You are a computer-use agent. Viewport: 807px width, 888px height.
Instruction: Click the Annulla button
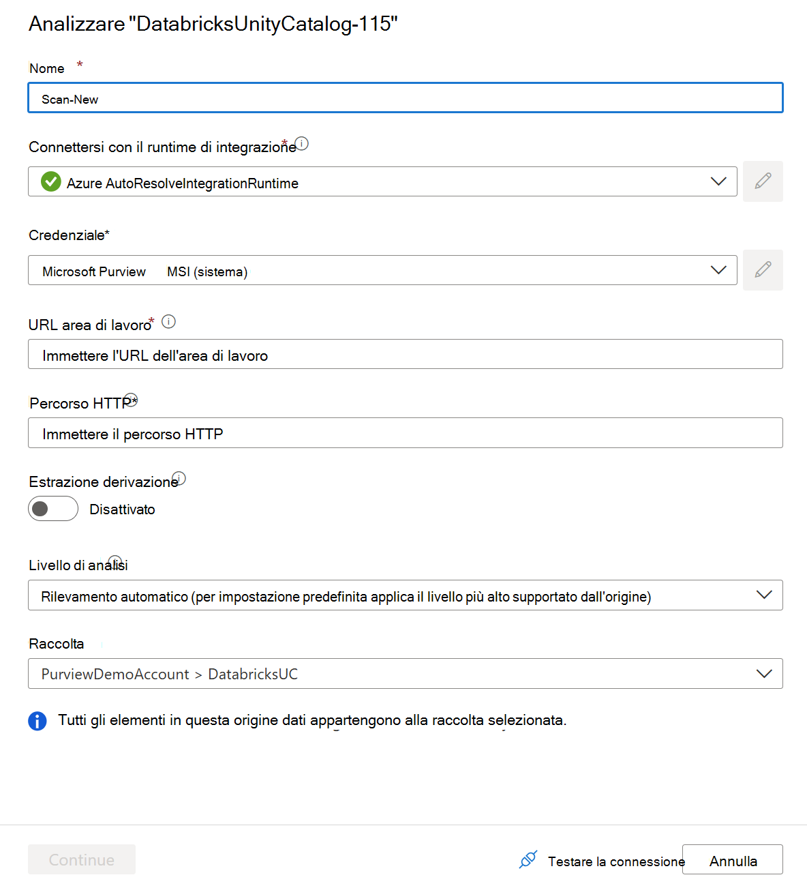click(x=732, y=860)
